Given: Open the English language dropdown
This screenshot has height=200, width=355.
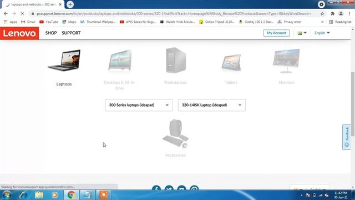Looking at the screenshot, I should [322, 33].
